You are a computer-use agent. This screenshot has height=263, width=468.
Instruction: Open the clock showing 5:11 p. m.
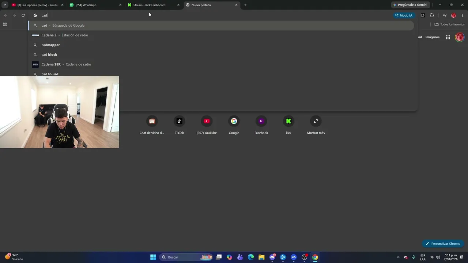(x=451, y=257)
